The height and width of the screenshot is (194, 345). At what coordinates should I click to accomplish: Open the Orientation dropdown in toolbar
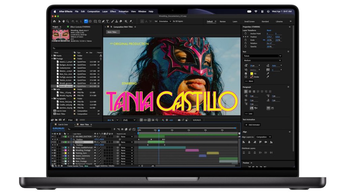click(165, 21)
